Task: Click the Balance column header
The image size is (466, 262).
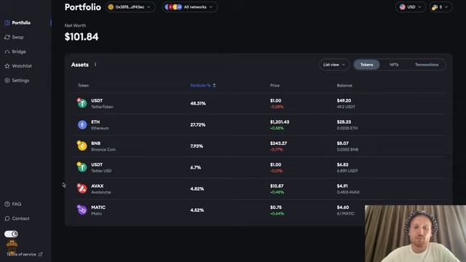Action: click(344, 85)
